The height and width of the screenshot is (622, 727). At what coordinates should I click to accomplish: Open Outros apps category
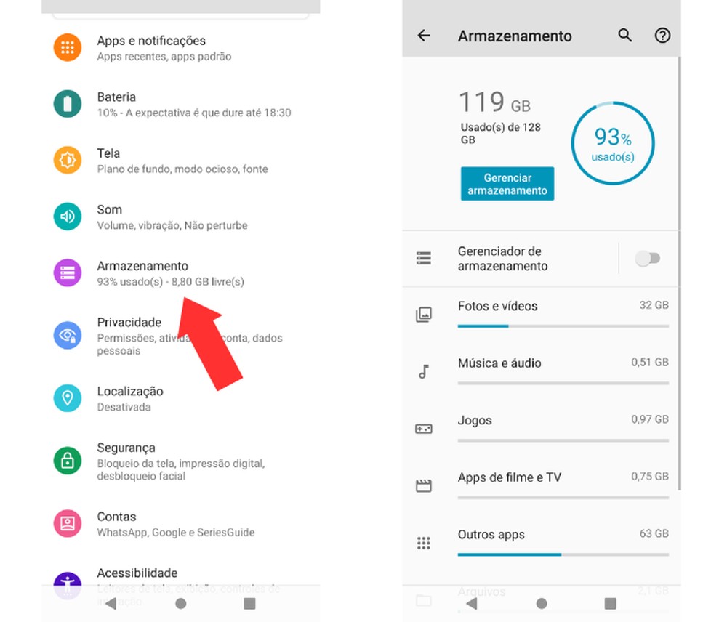click(542, 543)
